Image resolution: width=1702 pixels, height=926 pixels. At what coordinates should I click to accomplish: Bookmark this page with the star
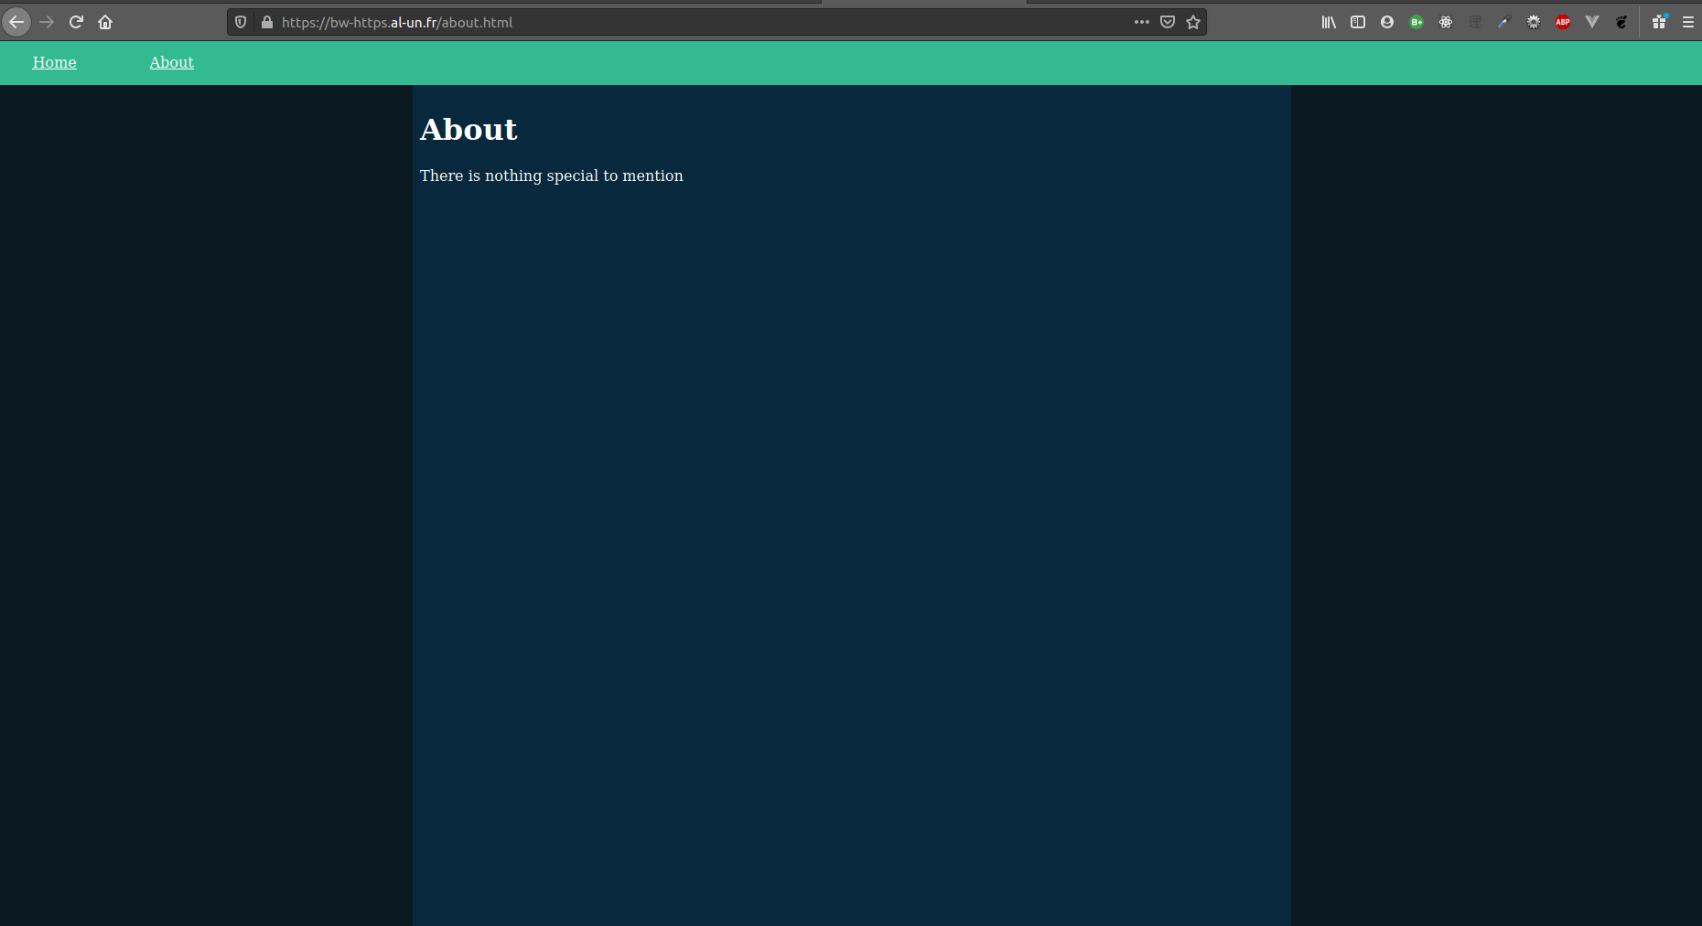[1193, 22]
